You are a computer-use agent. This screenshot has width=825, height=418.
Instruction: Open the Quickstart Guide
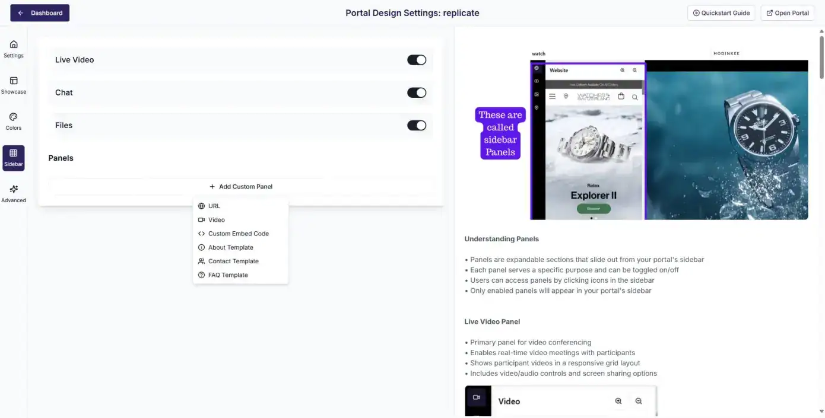[721, 13]
